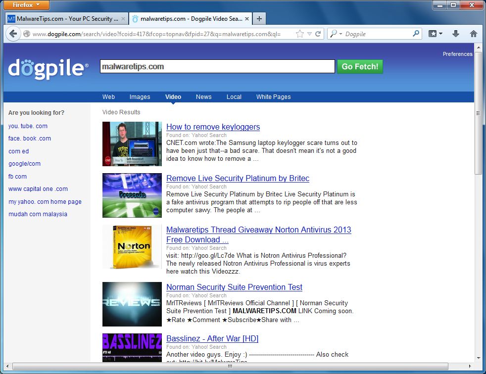
Task: Click 'my yahoo. com home page' suggestion
Action: coord(45,202)
